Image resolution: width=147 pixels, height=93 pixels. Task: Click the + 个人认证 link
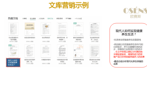pyautogui.click(x=78, y=19)
